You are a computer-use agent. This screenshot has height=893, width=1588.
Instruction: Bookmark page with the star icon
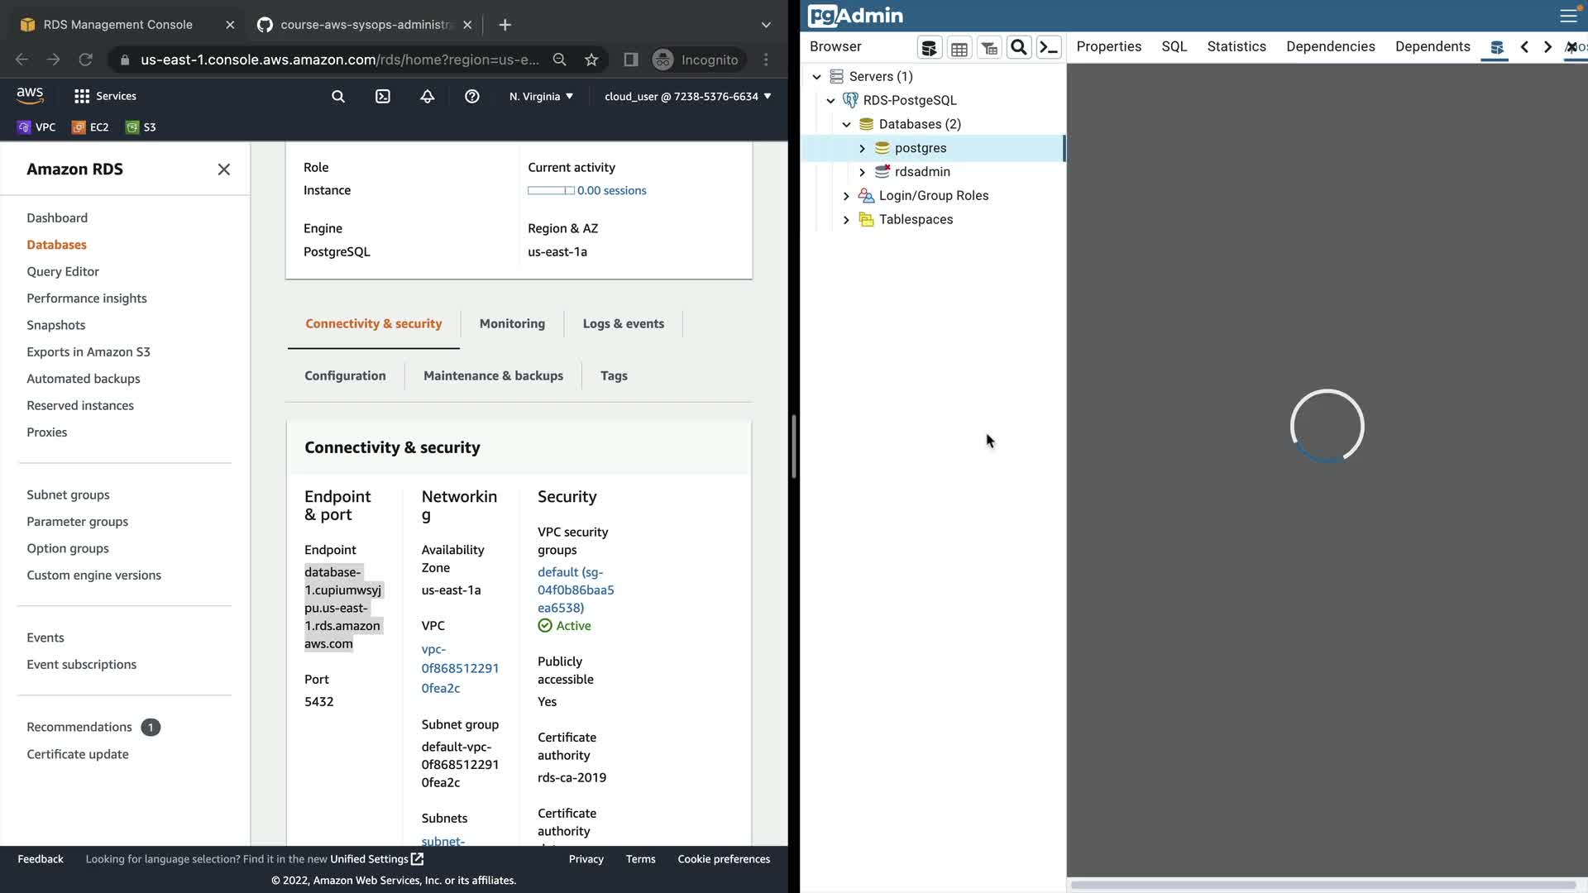point(591,60)
